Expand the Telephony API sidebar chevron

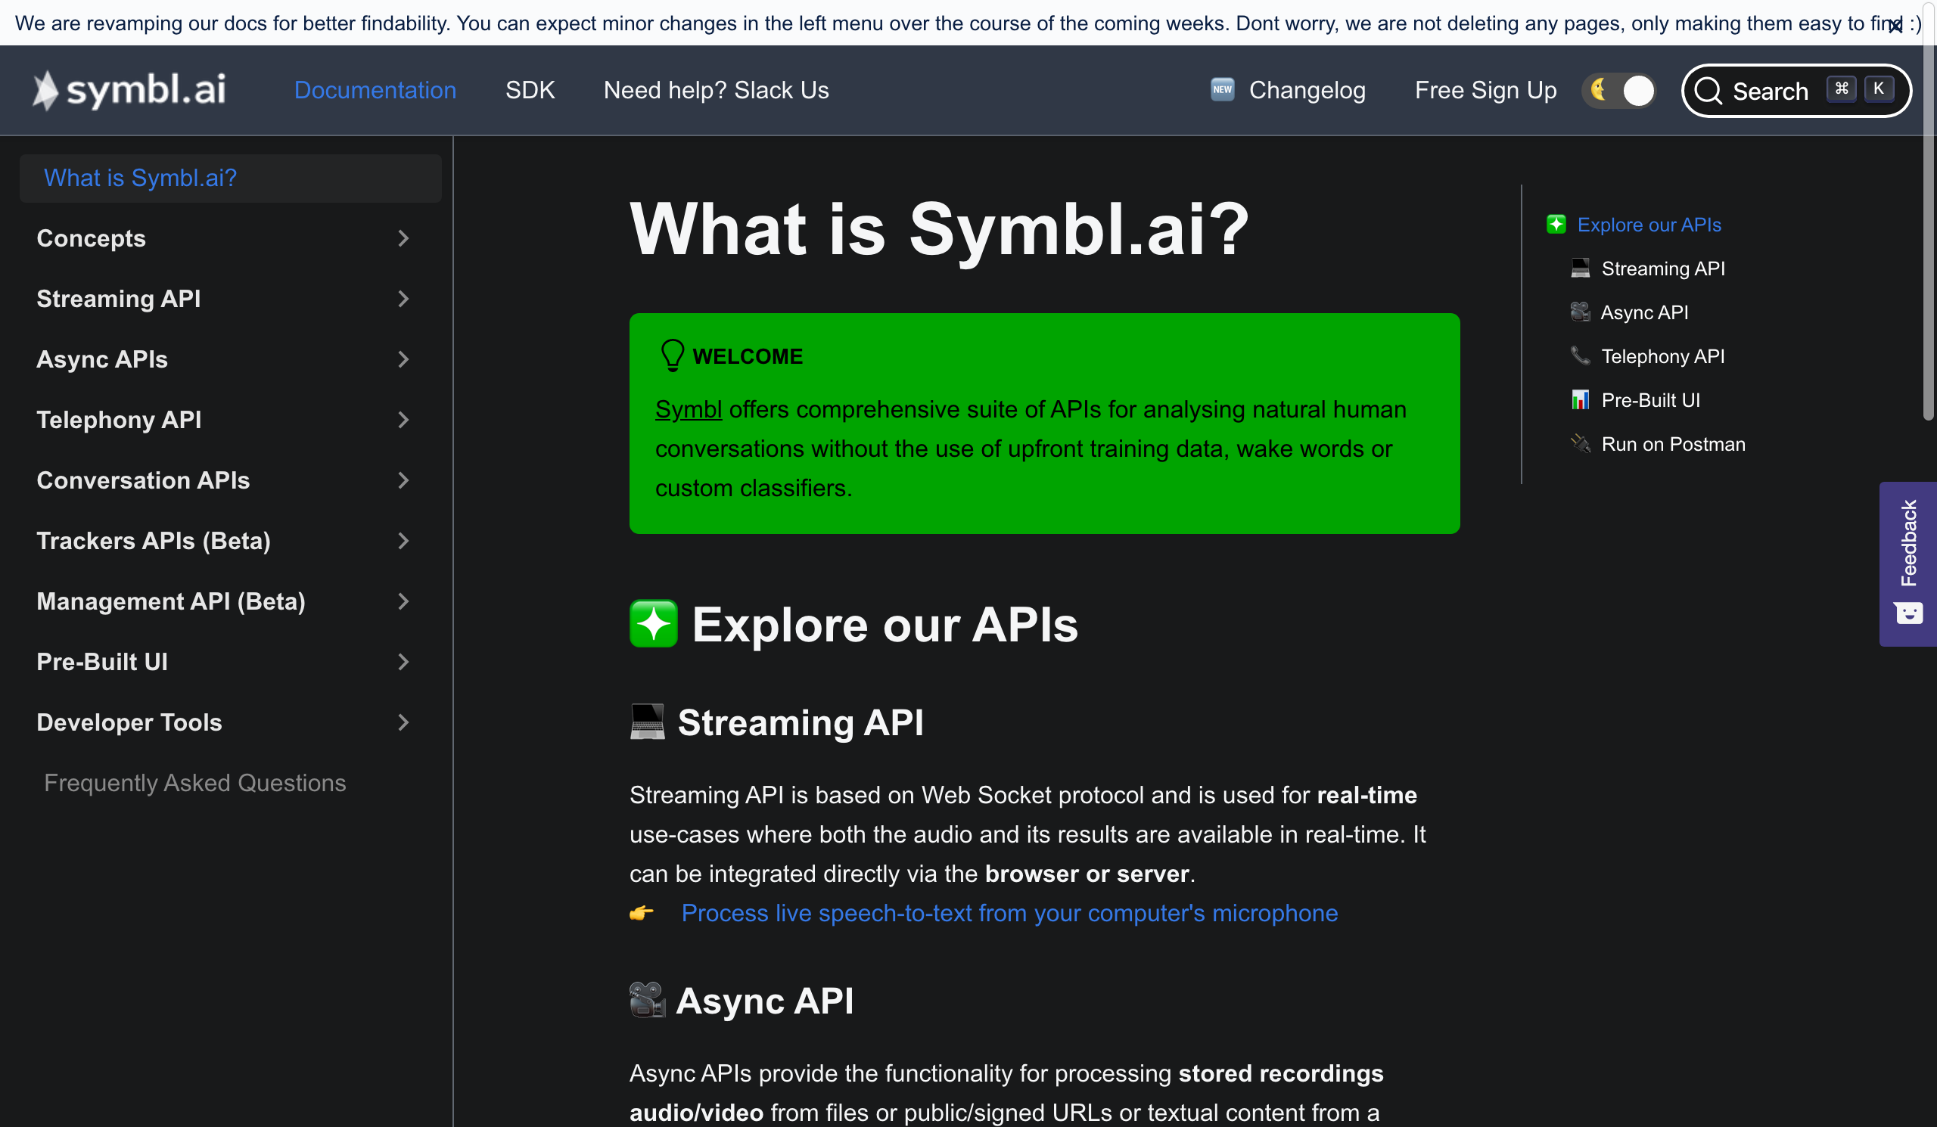coord(403,420)
